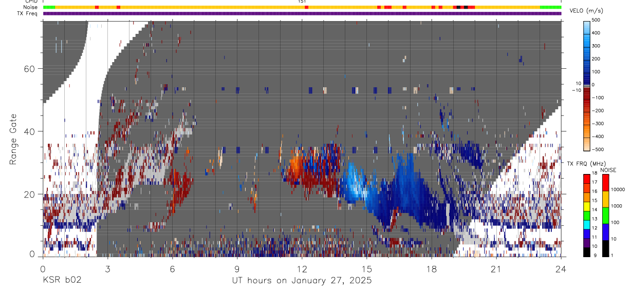This screenshot has height=291, width=631.
Task: Click the CPID value '151' at the top
Action: pos(302,2)
